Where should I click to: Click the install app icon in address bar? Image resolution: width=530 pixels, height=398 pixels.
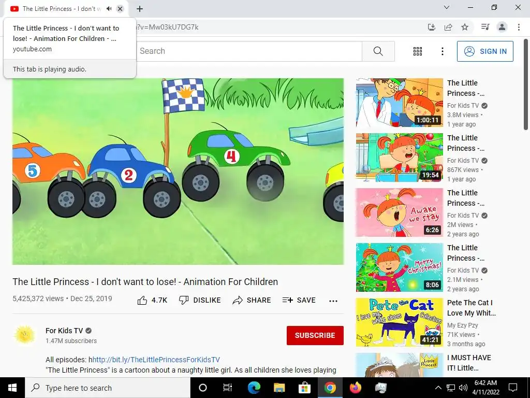coord(432,27)
